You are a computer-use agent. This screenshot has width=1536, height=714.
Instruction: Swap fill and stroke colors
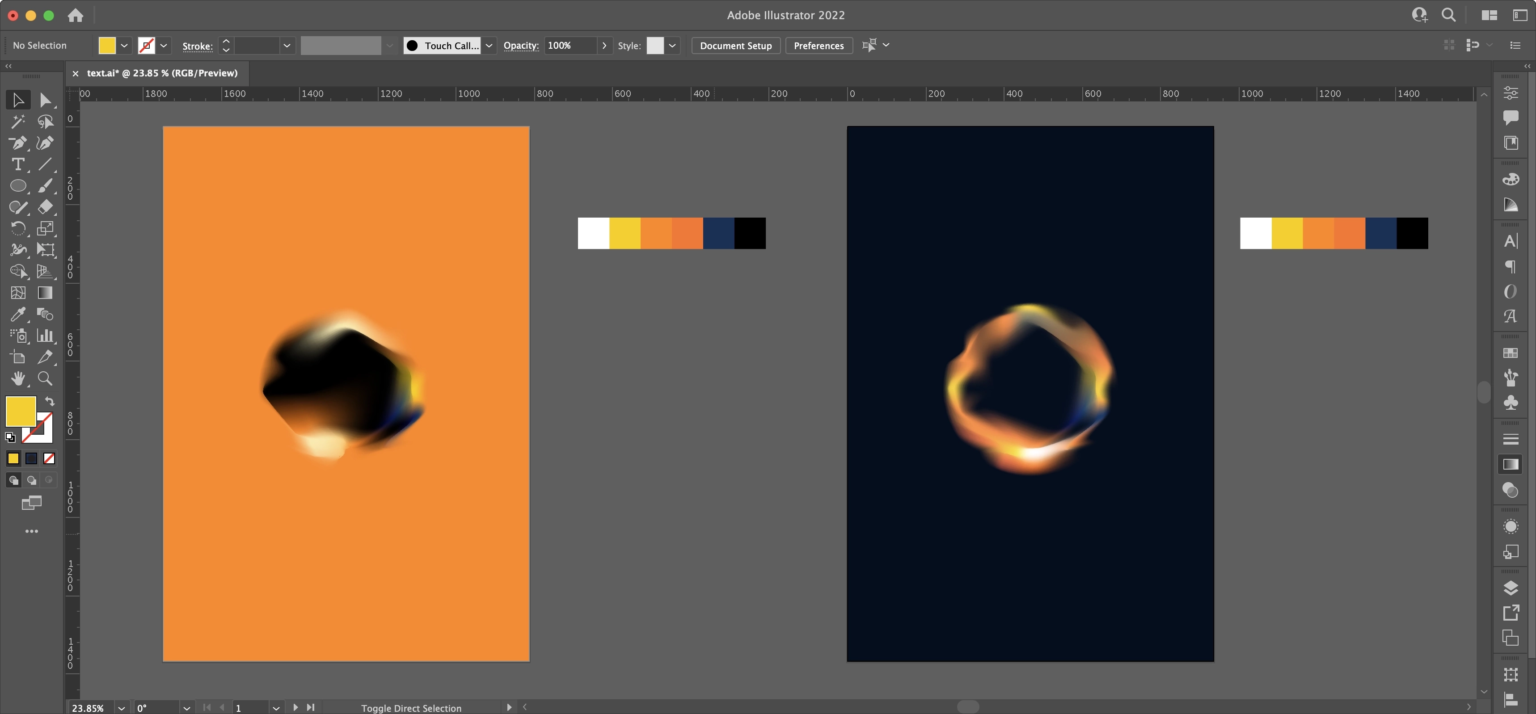point(50,402)
